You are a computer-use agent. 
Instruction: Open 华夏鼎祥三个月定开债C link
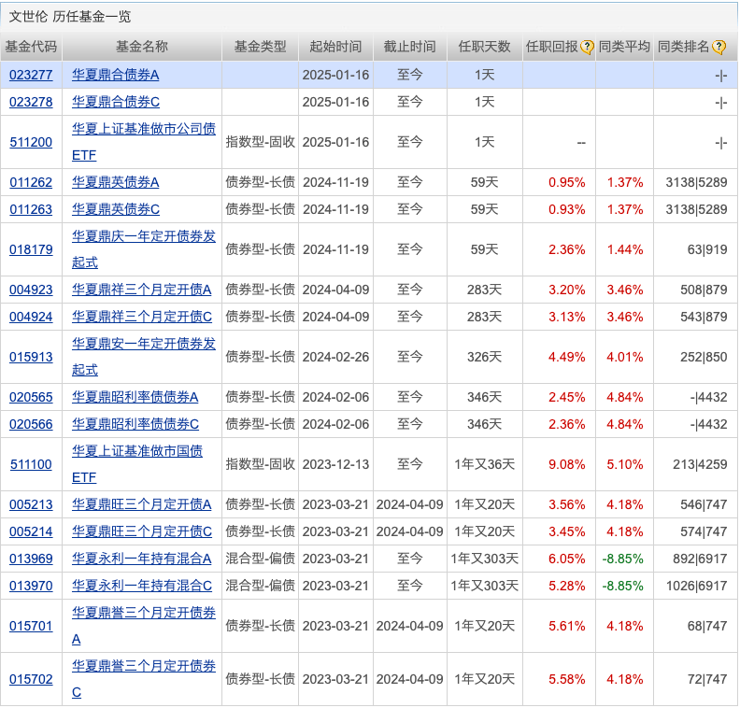click(142, 317)
